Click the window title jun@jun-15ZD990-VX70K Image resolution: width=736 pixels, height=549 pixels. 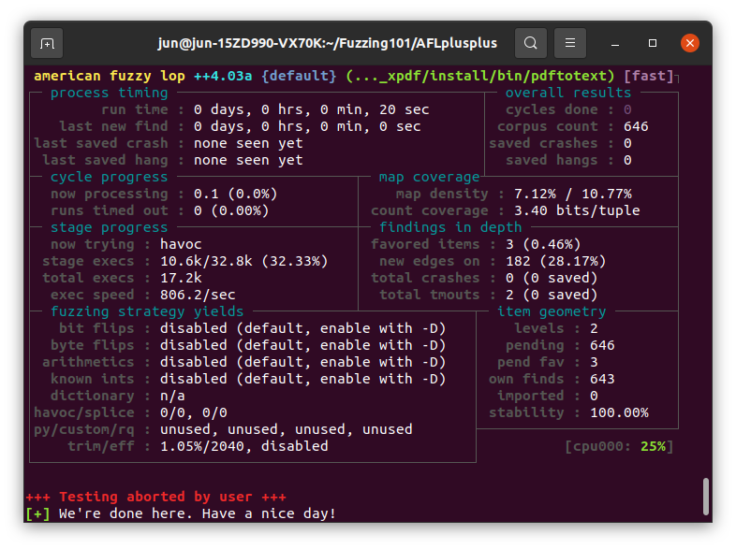tap(327, 43)
